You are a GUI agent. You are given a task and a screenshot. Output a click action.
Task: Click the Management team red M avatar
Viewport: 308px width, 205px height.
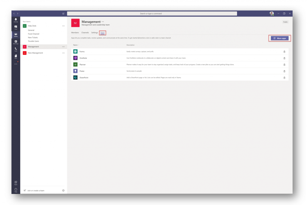click(x=75, y=23)
